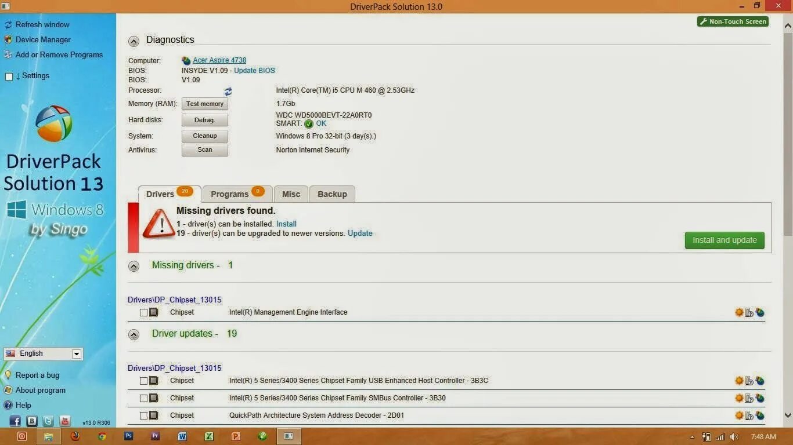
Task: Check the QuickPath Architecture Decoder driver checkbox
Action: tap(143, 416)
